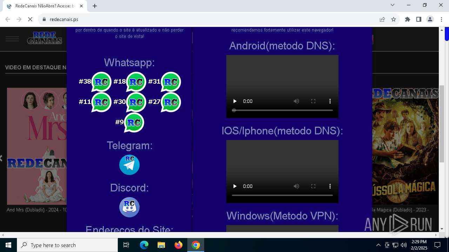Viewport: 449px width, 252px height.
Task: Select the RedeCanais browser tab
Action: point(45,6)
